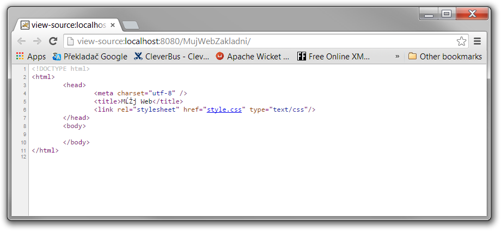Follow the style.css link

pyautogui.click(x=224, y=110)
